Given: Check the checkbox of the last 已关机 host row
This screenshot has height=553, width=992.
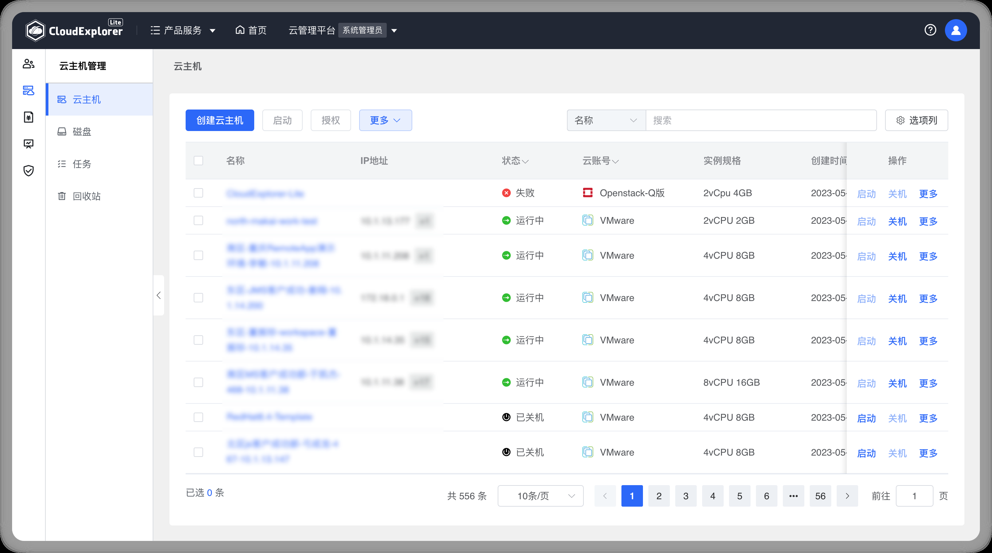Looking at the screenshot, I should pos(198,452).
